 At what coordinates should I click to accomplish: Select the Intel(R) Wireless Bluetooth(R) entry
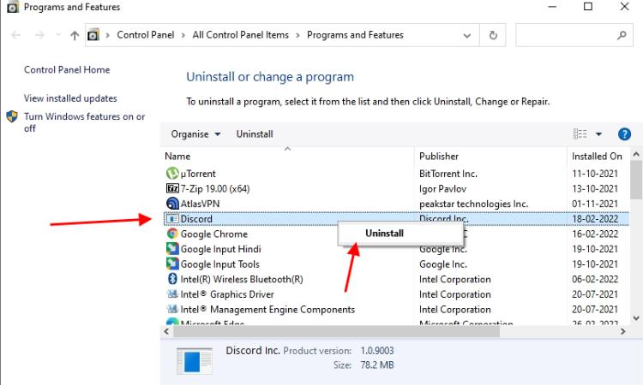click(242, 280)
